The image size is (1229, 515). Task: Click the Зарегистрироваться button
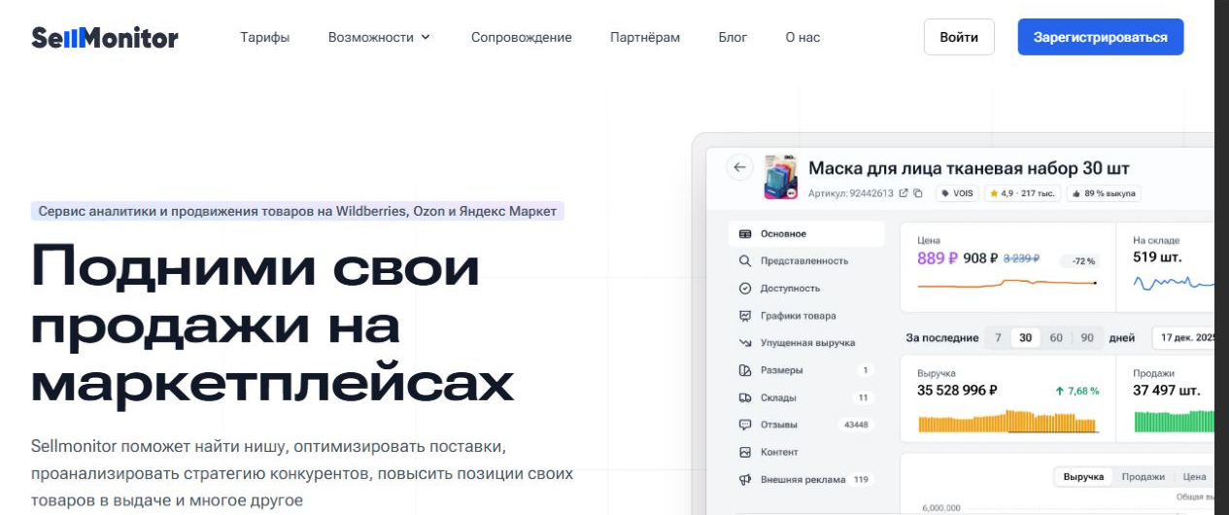(x=1101, y=37)
